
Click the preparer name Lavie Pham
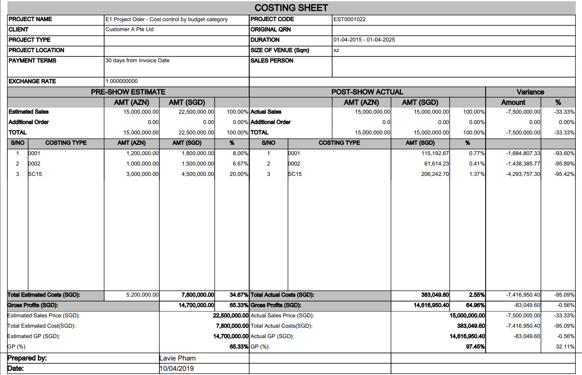pos(178,358)
